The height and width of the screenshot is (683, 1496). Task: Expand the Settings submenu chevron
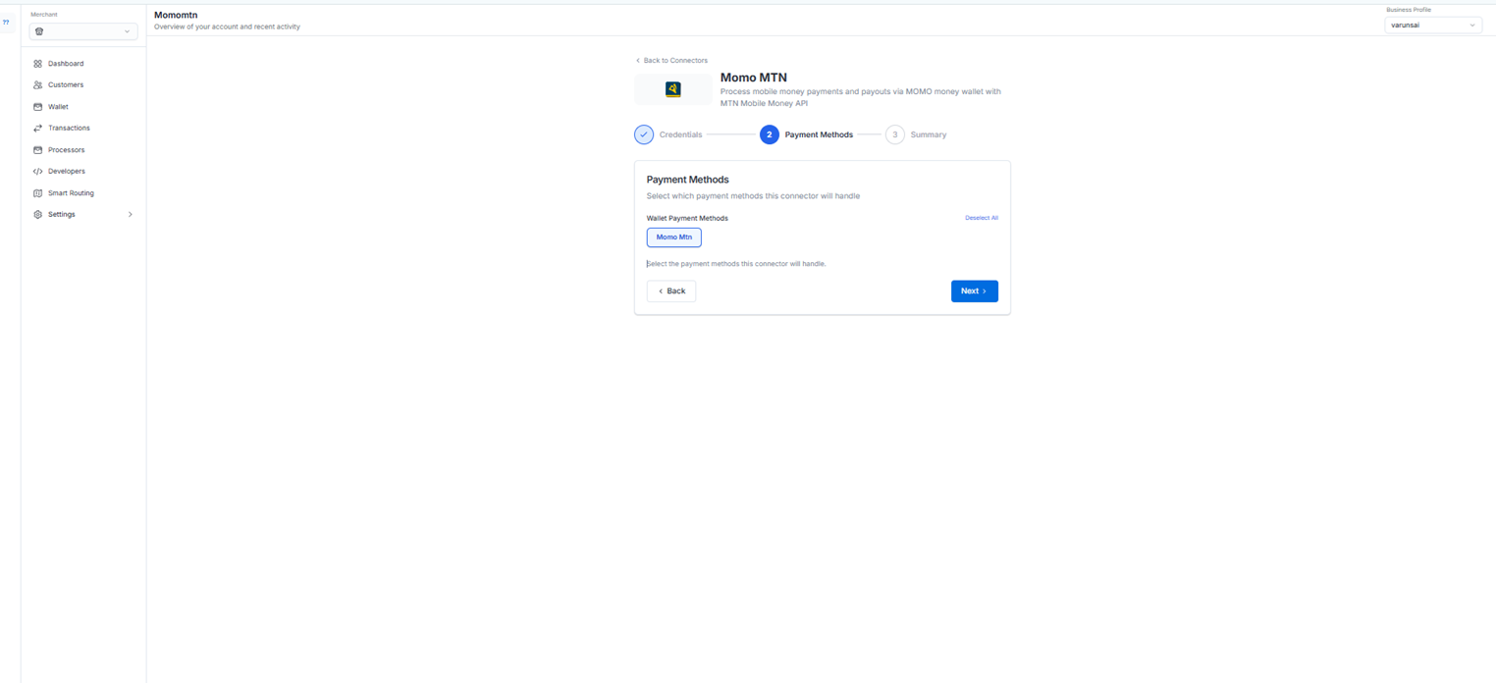[131, 215]
